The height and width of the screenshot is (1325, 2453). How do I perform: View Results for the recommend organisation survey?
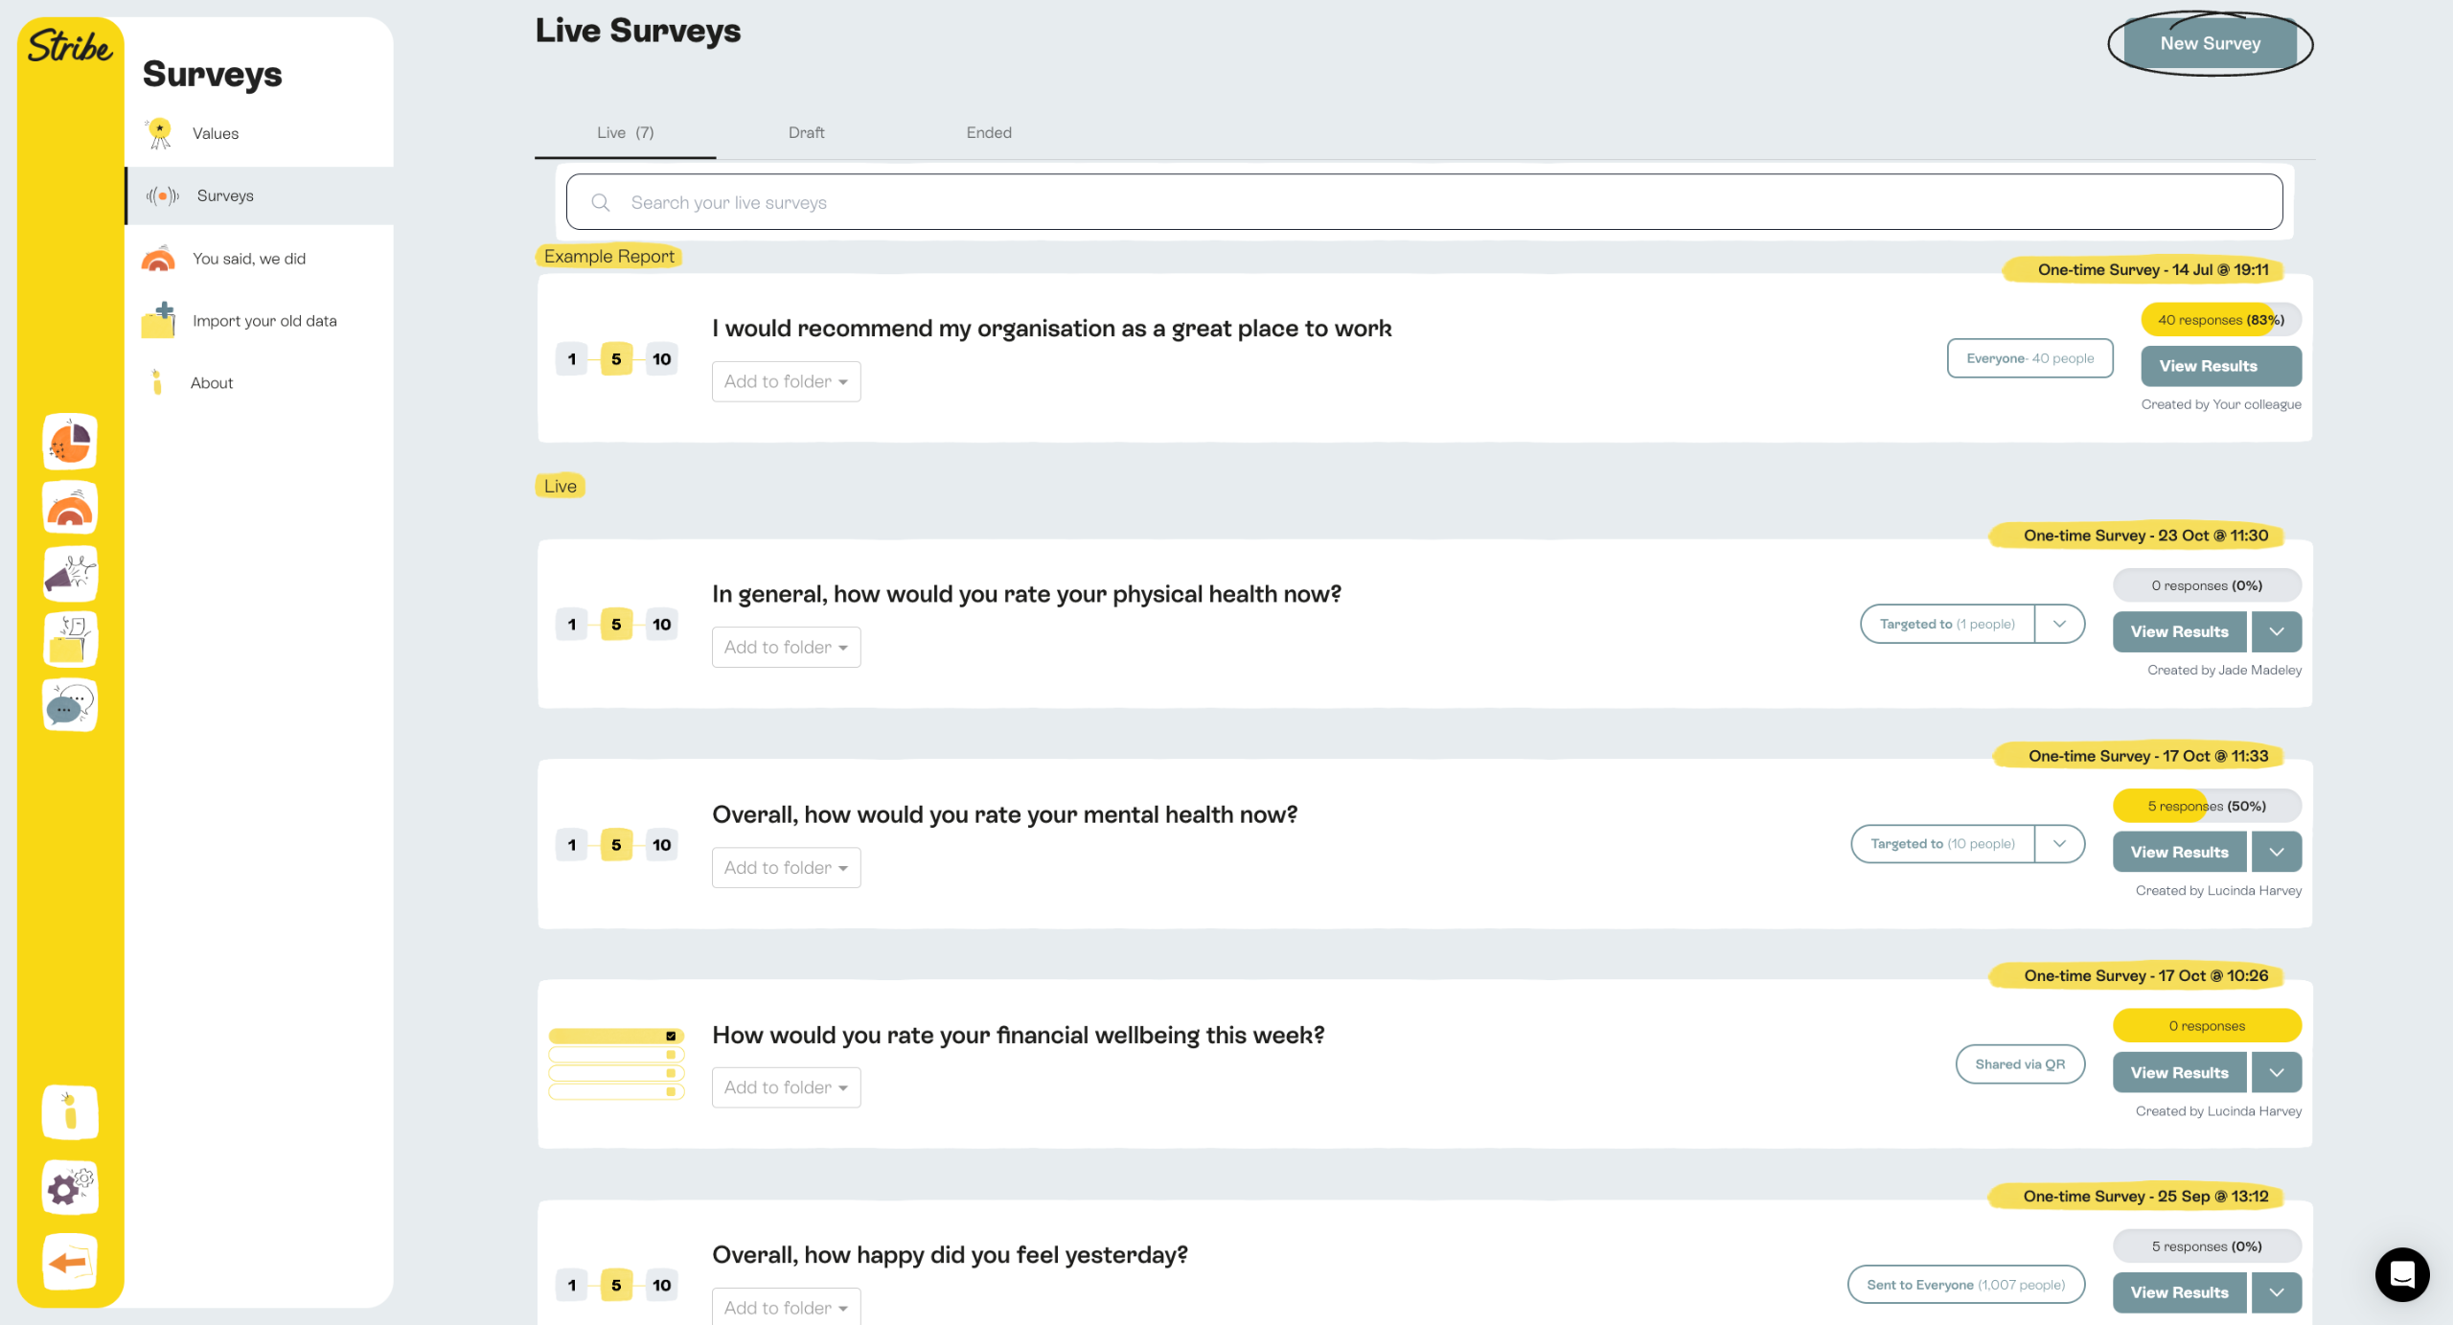[x=2208, y=366]
